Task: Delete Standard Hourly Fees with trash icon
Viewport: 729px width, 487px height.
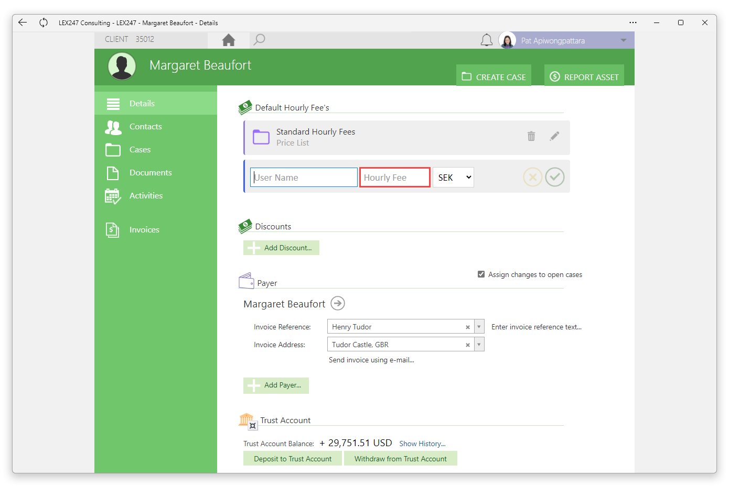Action: tap(531, 136)
